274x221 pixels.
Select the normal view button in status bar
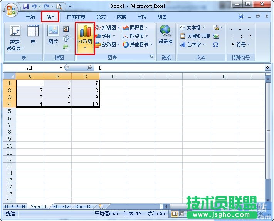click(175, 214)
